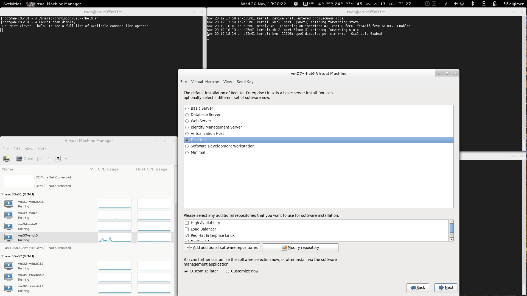Viewport: 527px width, 296px height.
Task: Click vm07-rhel6 CPU usage graph
Action: [115, 238]
